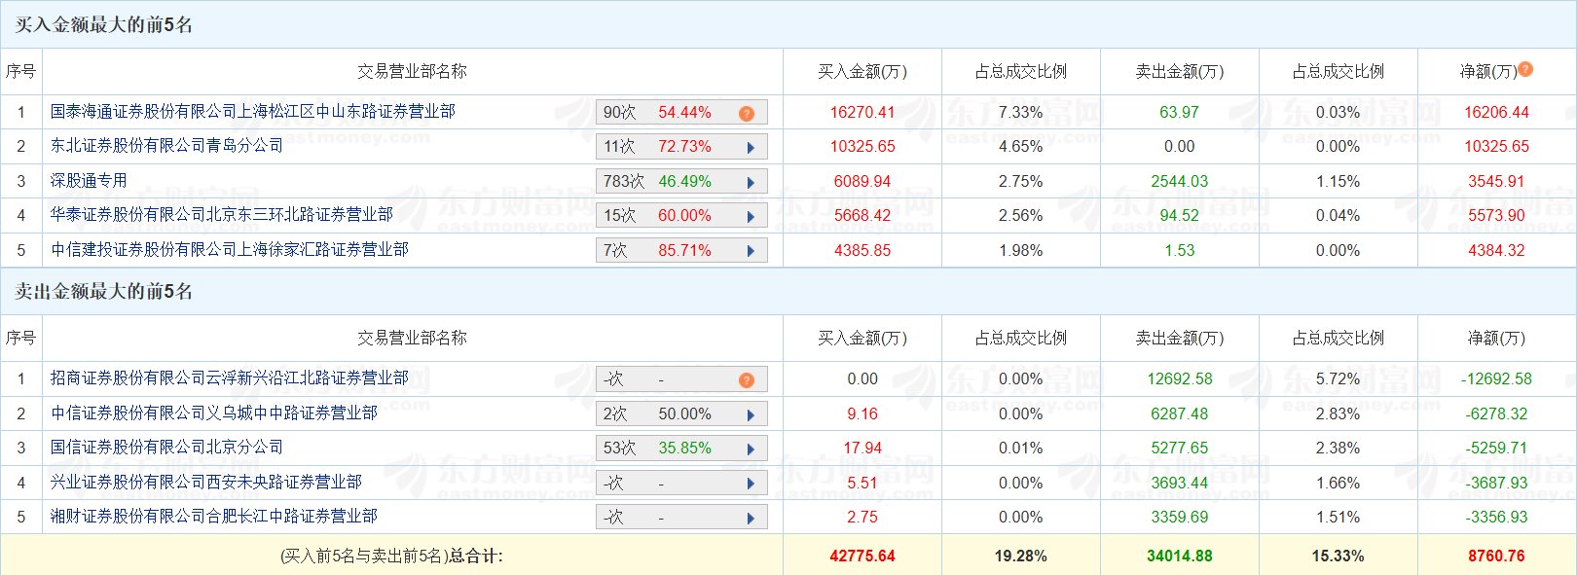Click blue arrow icon in 中信建投证券 row
The image size is (1577, 575).
[751, 251]
